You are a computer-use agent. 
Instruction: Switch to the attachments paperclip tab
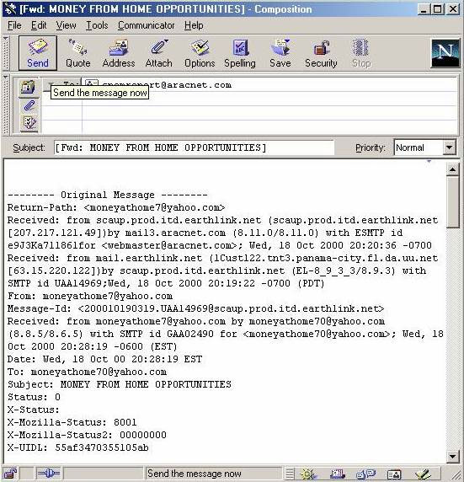[x=29, y=105]
